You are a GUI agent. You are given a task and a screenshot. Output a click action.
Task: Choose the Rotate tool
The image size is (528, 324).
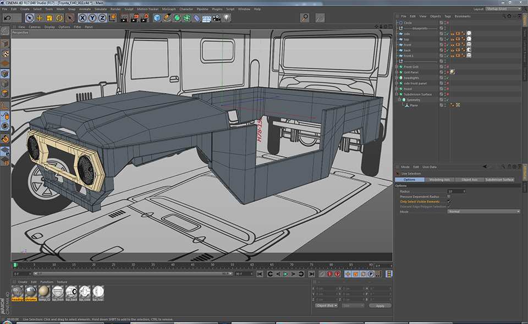click(x=59, y=18)
